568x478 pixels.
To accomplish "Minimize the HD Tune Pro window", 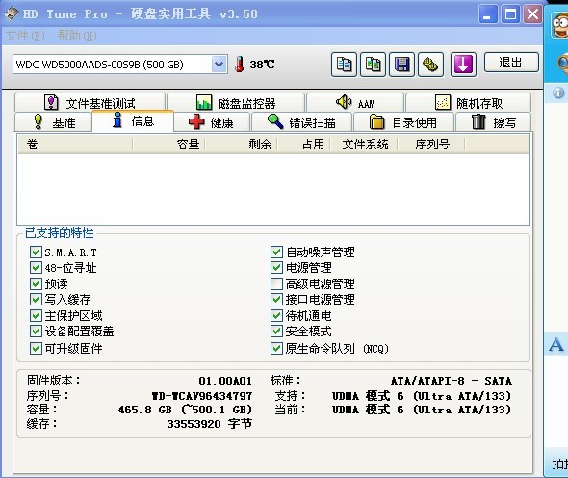I will pyautogui.click(x=487, y=13).
